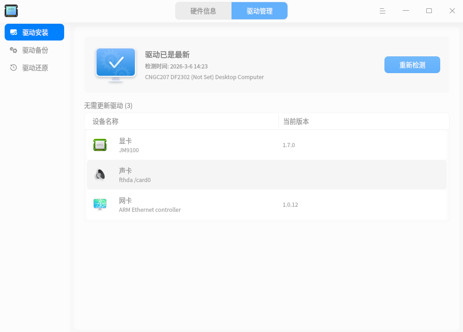Select the 网卡 device name
The width and height of the screenshot is (463, 332).
point(125,200)
